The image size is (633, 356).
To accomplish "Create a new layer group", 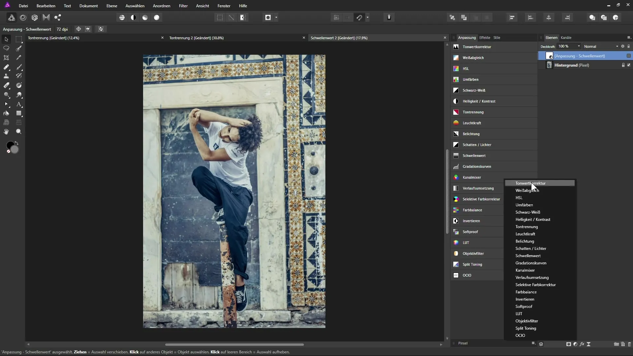I will click(x=616, y=344).
